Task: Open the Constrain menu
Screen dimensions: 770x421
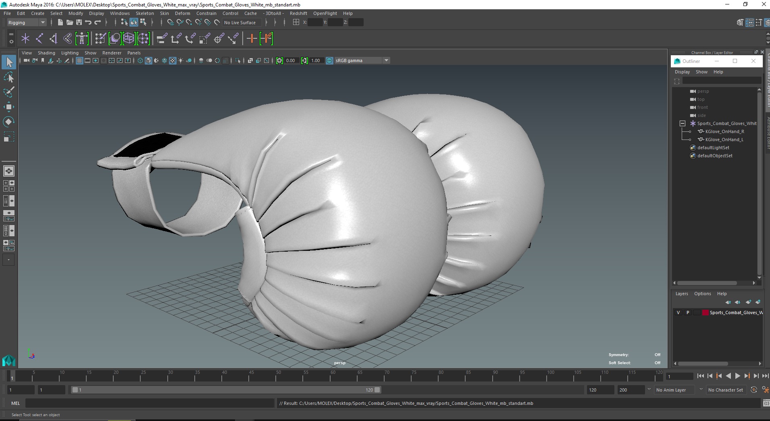Action: click(x=206, y=13)
